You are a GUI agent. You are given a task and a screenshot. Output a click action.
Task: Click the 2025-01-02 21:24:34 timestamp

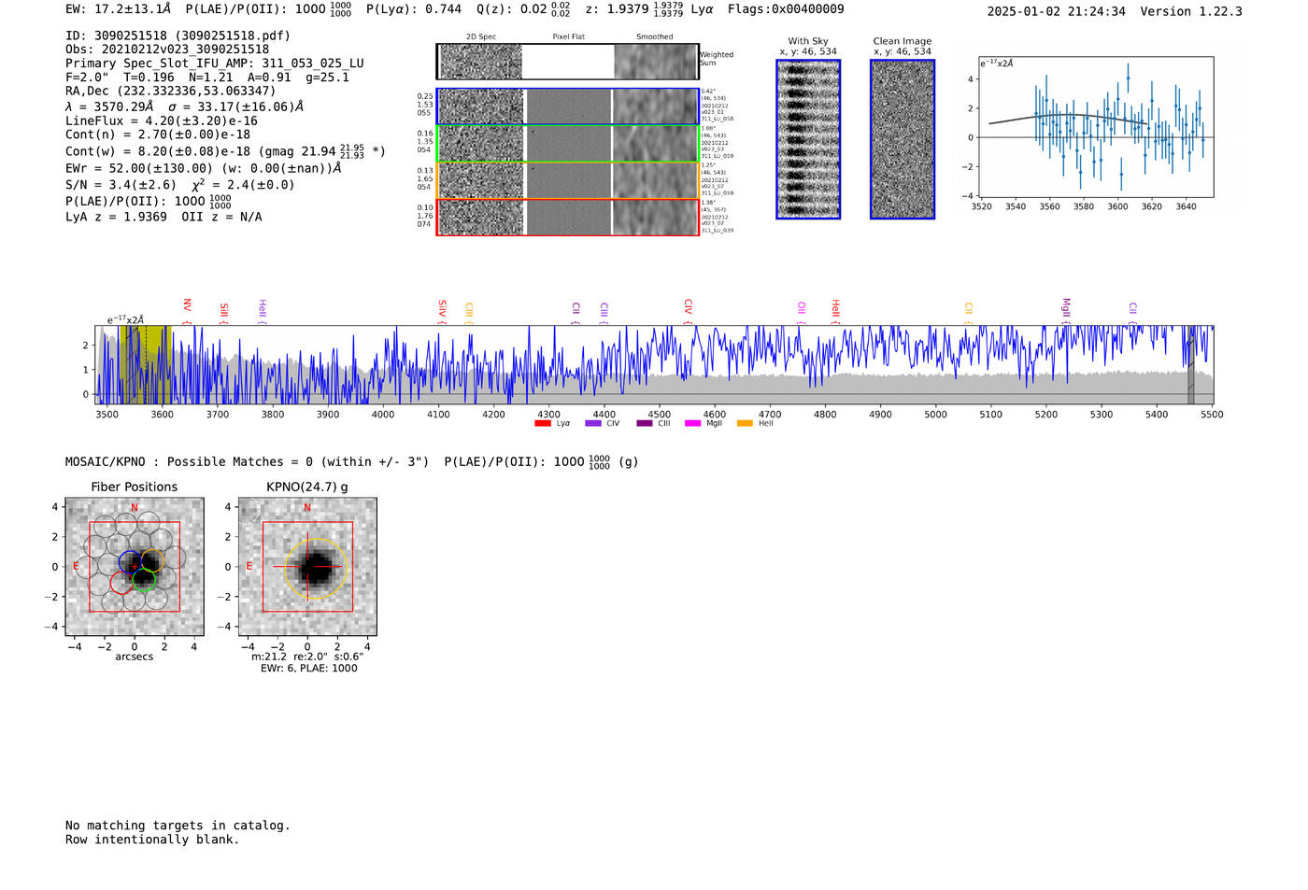1057,11
